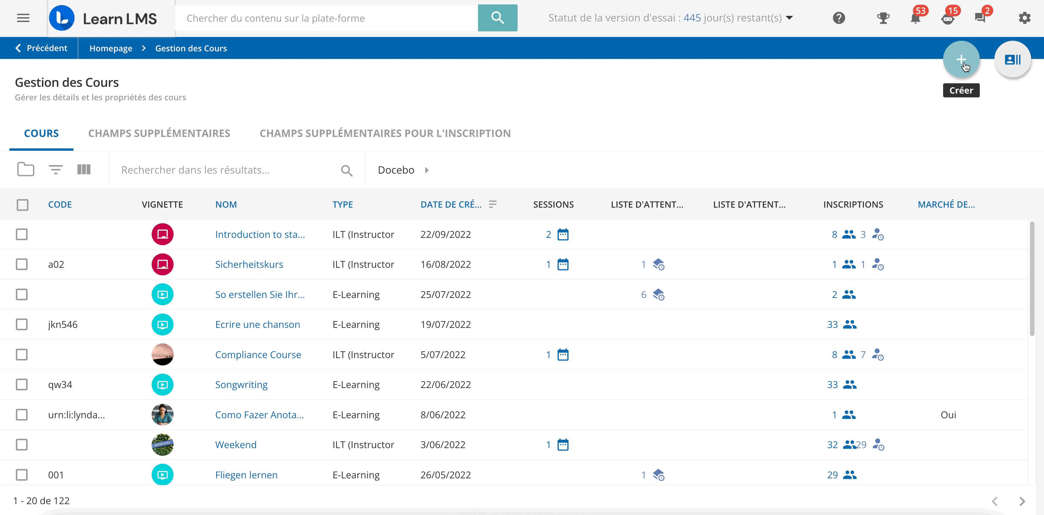1044x515 pixels.
Task: Check the Songwriting row checkbox
Action: pos(21,384)
